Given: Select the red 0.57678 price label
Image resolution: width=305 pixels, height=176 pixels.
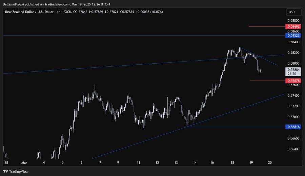Looking at the screenshot, I should pyautogui.click(x=293, y=81).
